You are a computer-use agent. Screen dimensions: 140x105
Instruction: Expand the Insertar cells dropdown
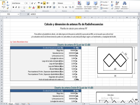tap(104, 2)
